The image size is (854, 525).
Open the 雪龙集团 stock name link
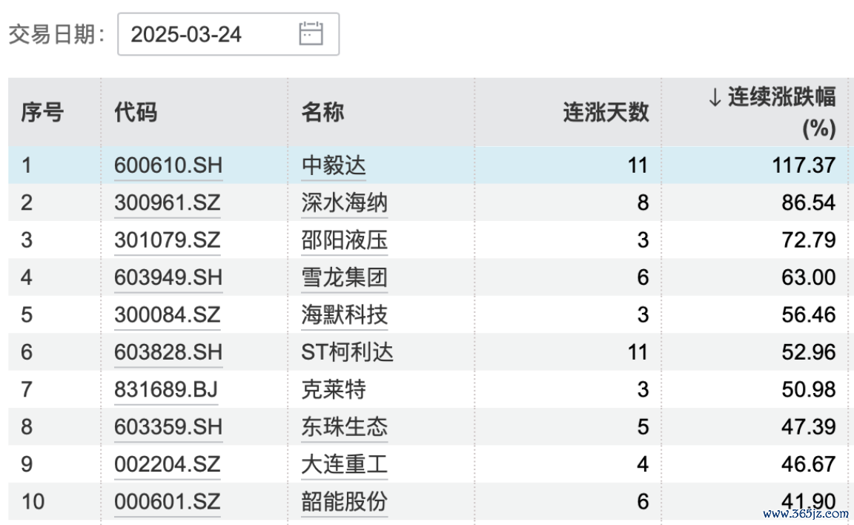click(344, 277)
